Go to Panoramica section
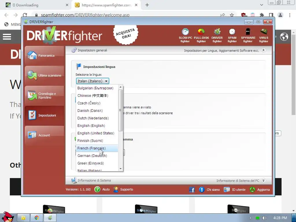Screen dimensions: 296x222 click(44, 55)
